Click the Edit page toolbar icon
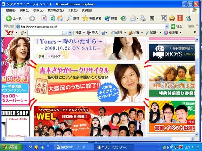Viewport: 202px width, 151px height. [x=152, y=18]
